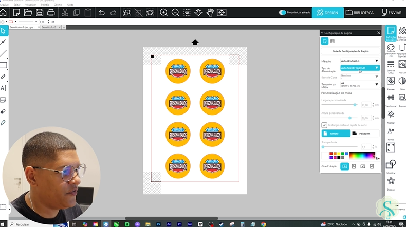Activate zoom to selection tool

point(187,12)
